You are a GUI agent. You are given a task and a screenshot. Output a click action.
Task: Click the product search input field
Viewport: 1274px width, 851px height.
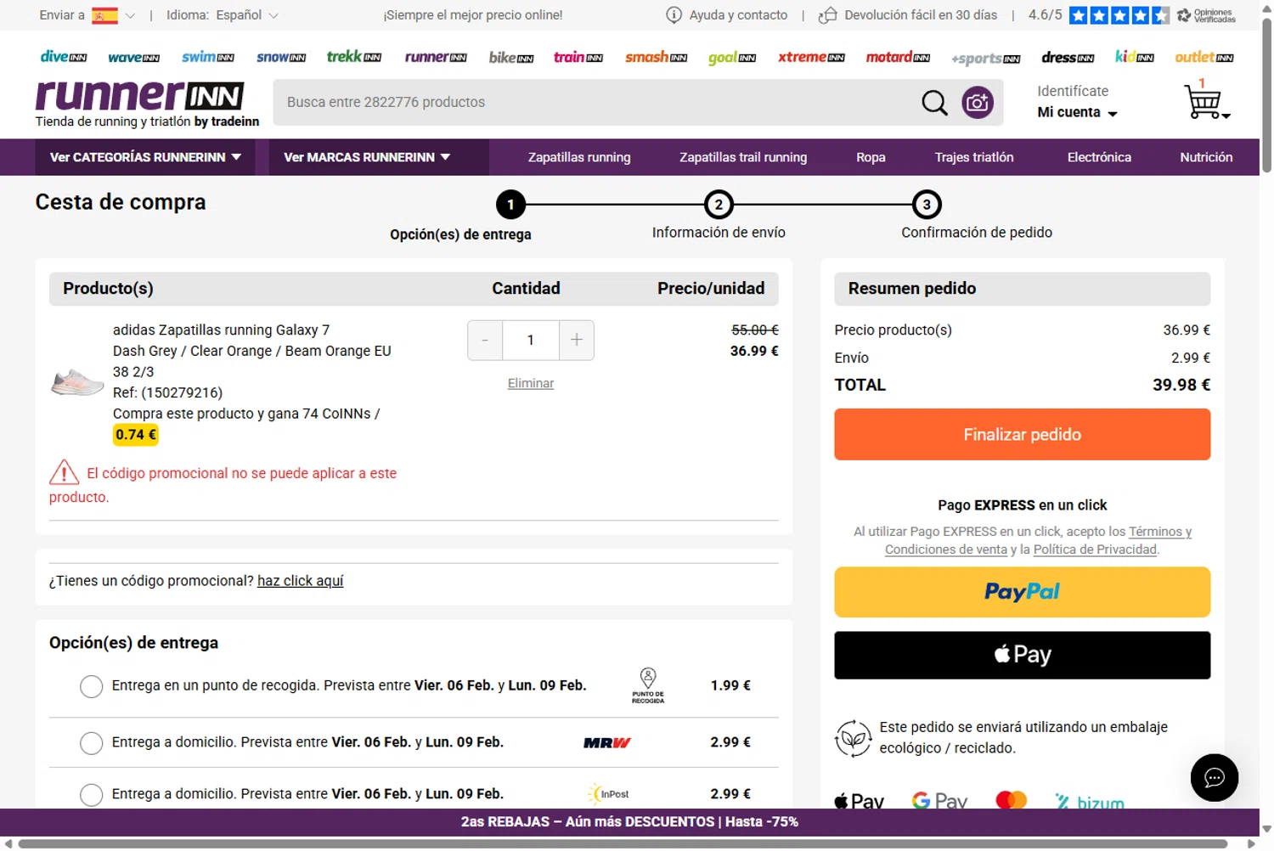tap(595, 103)
